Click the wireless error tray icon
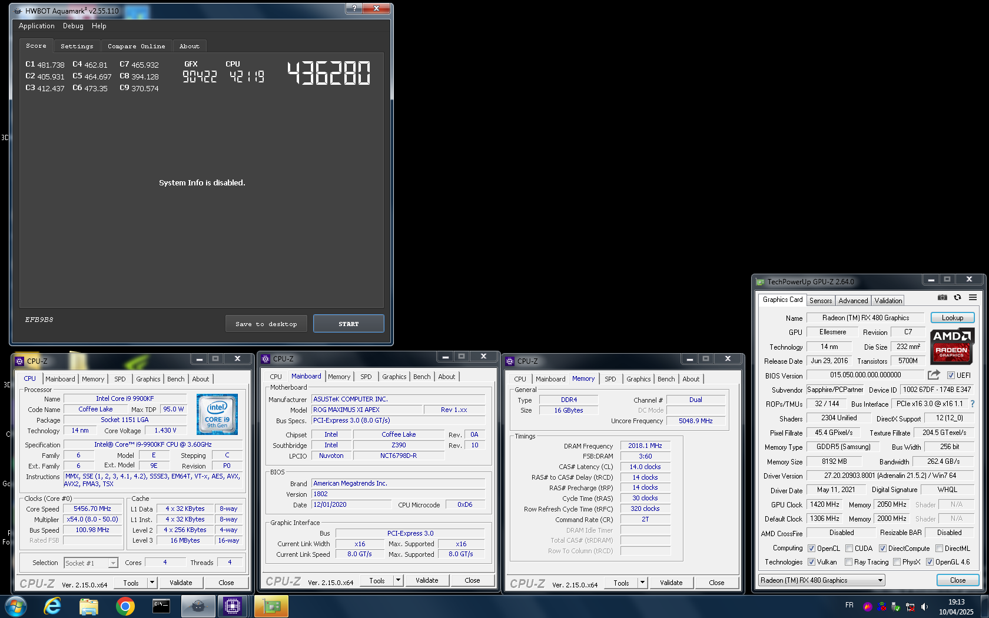Image resolution: width=989 pixels, height=618 pixels. tap(882, 606)
